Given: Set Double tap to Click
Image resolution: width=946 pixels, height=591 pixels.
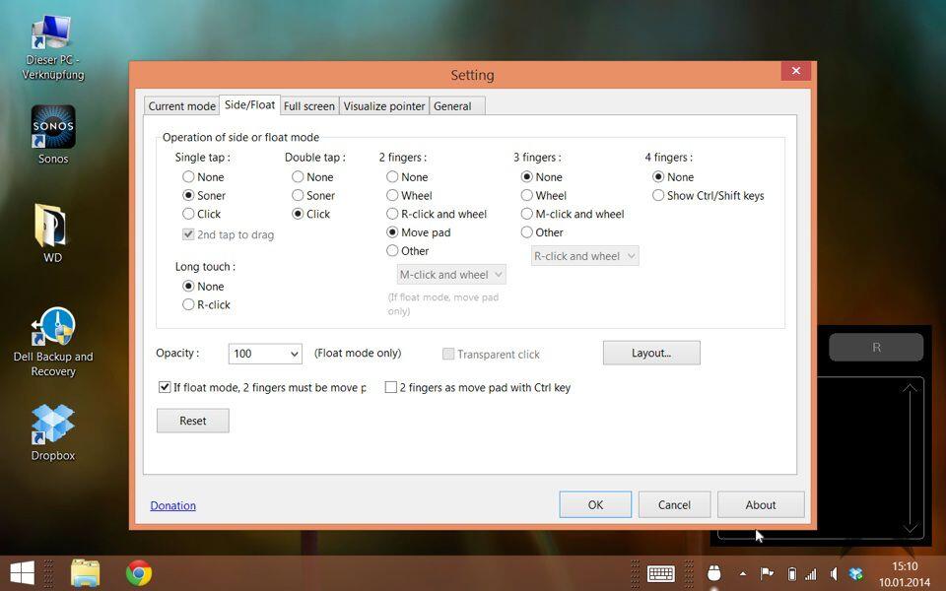Looking at the screenshot, I should point(310,214).
